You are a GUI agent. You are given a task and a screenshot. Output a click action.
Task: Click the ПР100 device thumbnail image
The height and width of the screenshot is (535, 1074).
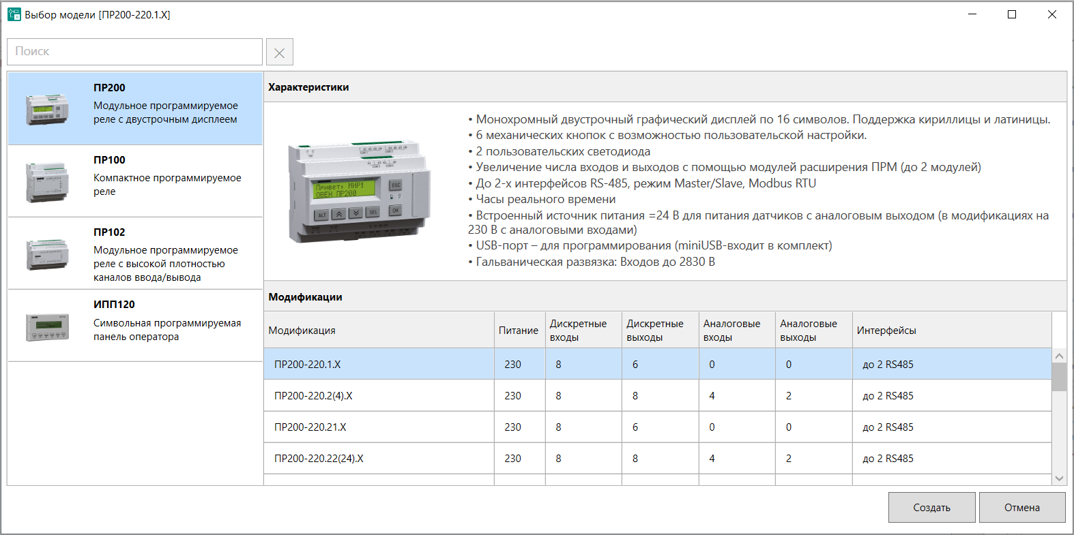click(47, 181)
